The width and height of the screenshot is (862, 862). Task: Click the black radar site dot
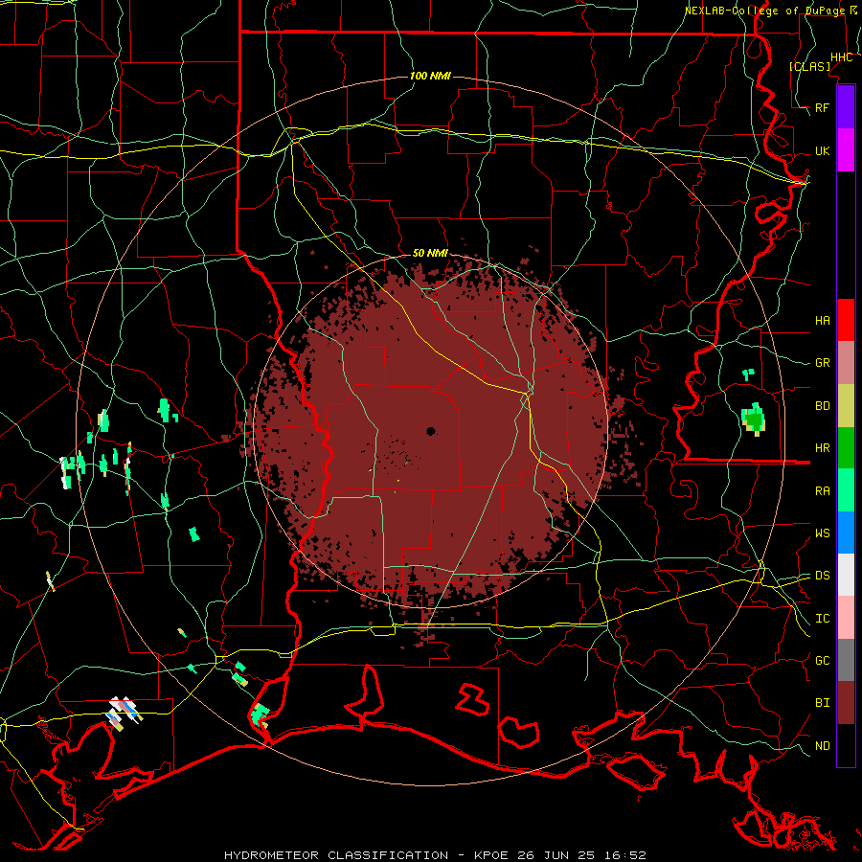[x=430, y=431]
